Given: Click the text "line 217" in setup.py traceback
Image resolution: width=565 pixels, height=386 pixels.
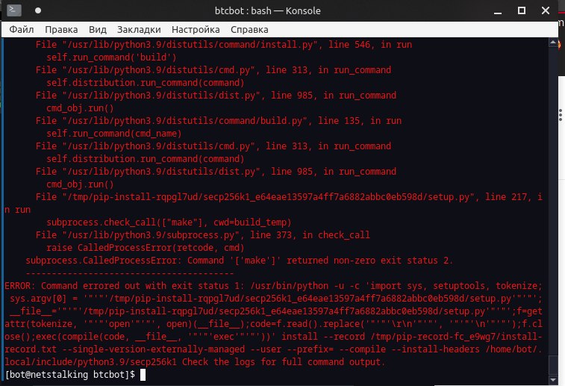Looking at the screenshot, I should (506, 197).
